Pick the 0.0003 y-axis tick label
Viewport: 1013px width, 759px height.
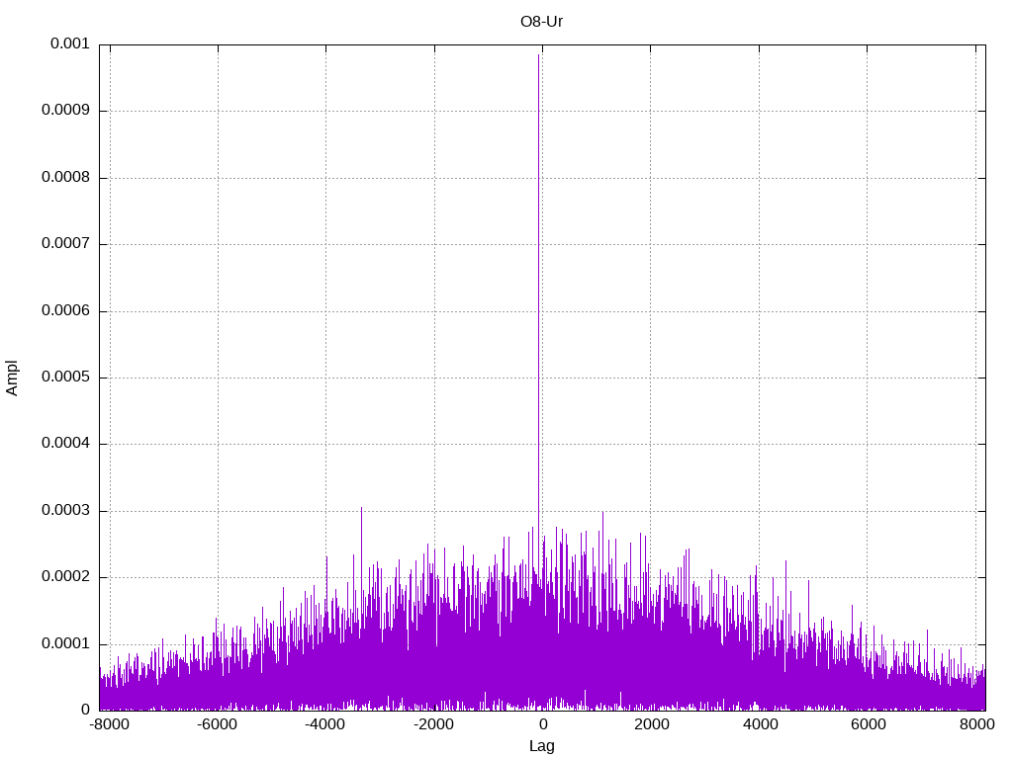[65, 511]
